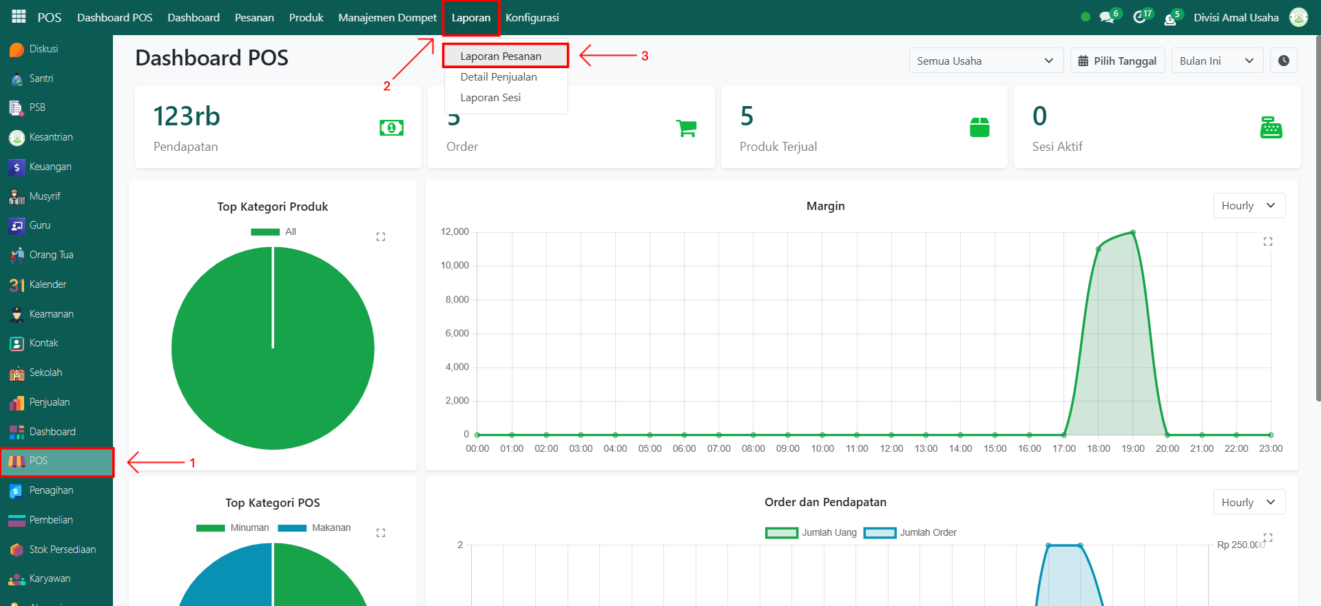Open the Bulan Ini period dropdown
The height and width of the screenshot is (606, 1321).
click(1216, 61)
